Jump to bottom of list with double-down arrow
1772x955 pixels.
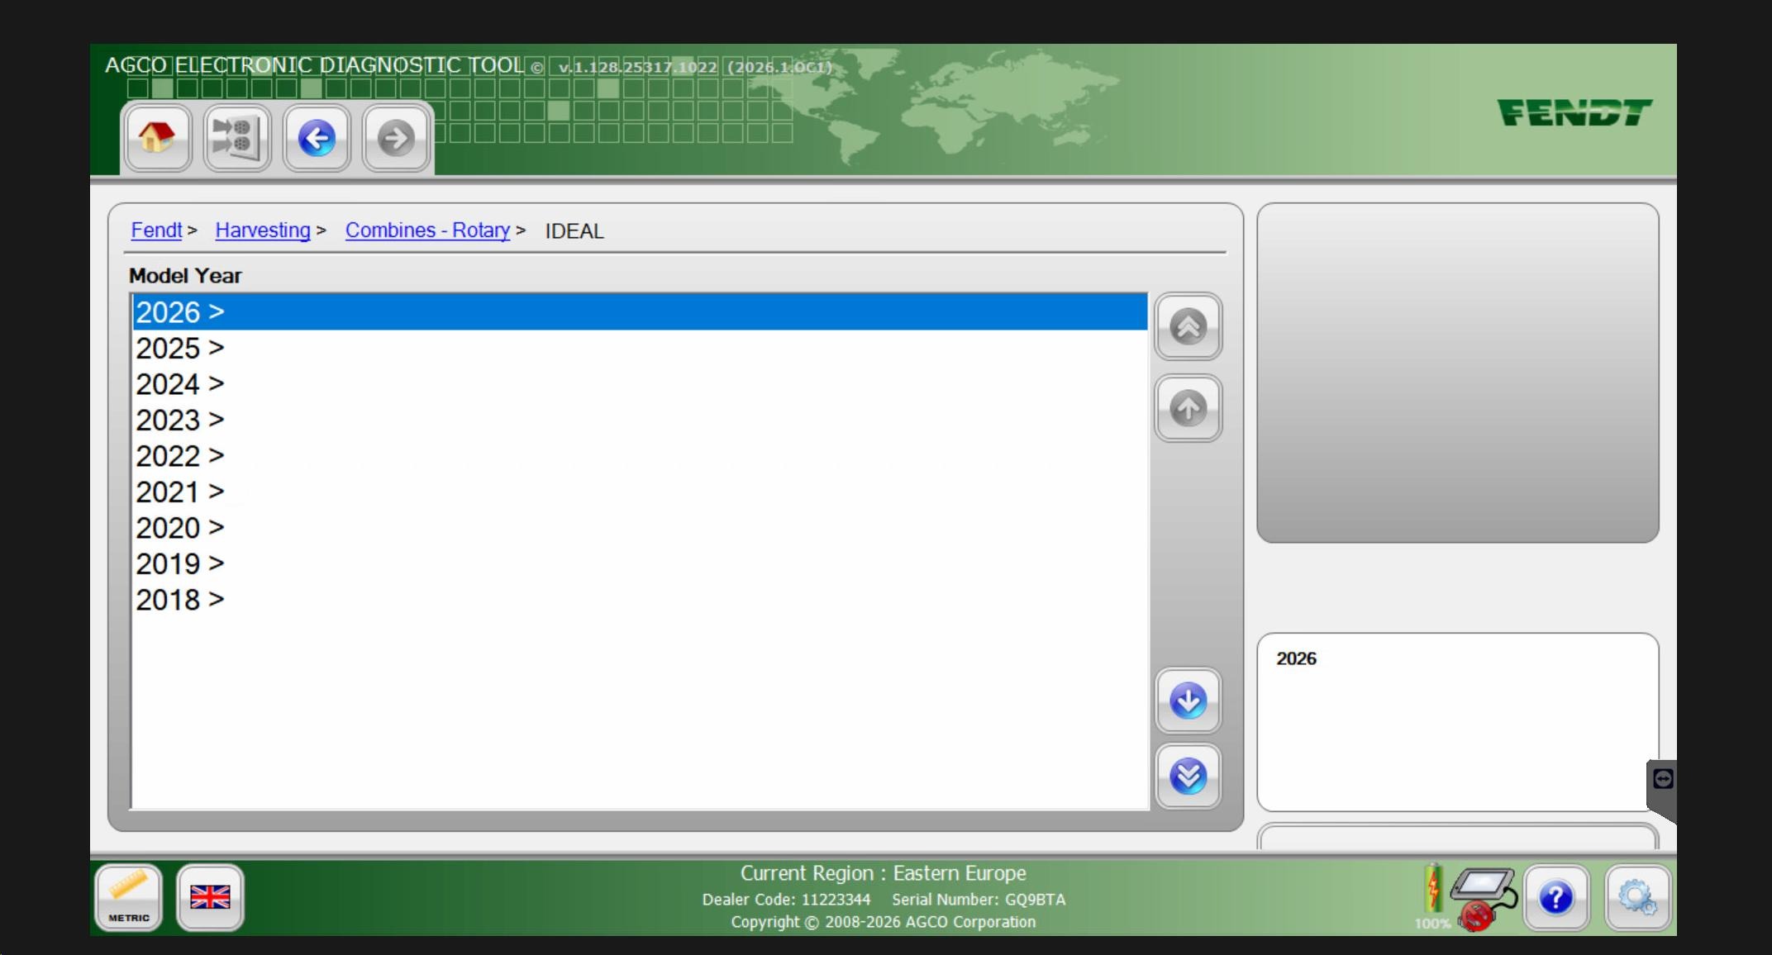tap(1188, 776)
